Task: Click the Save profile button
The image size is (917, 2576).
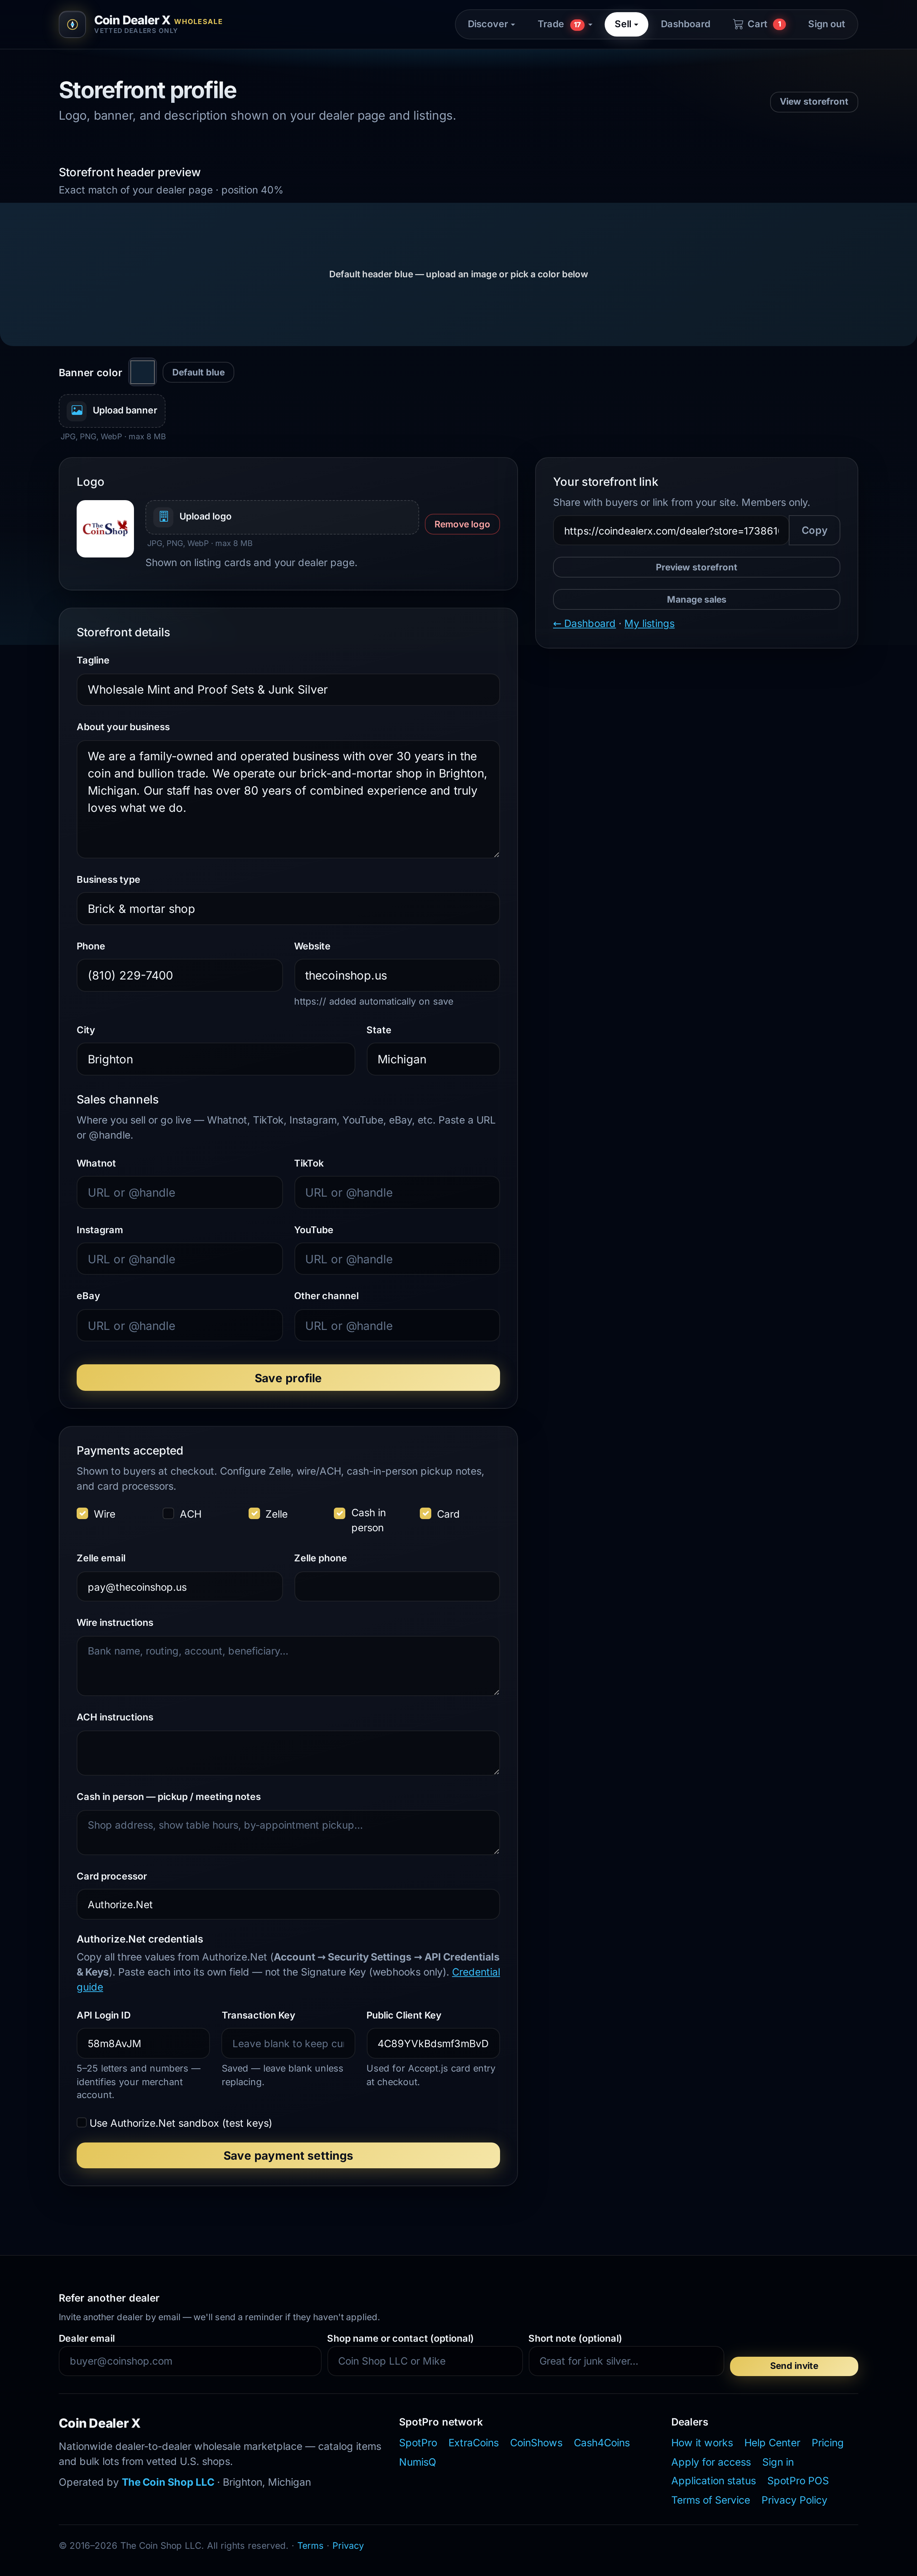Action: click(288, 1378)
